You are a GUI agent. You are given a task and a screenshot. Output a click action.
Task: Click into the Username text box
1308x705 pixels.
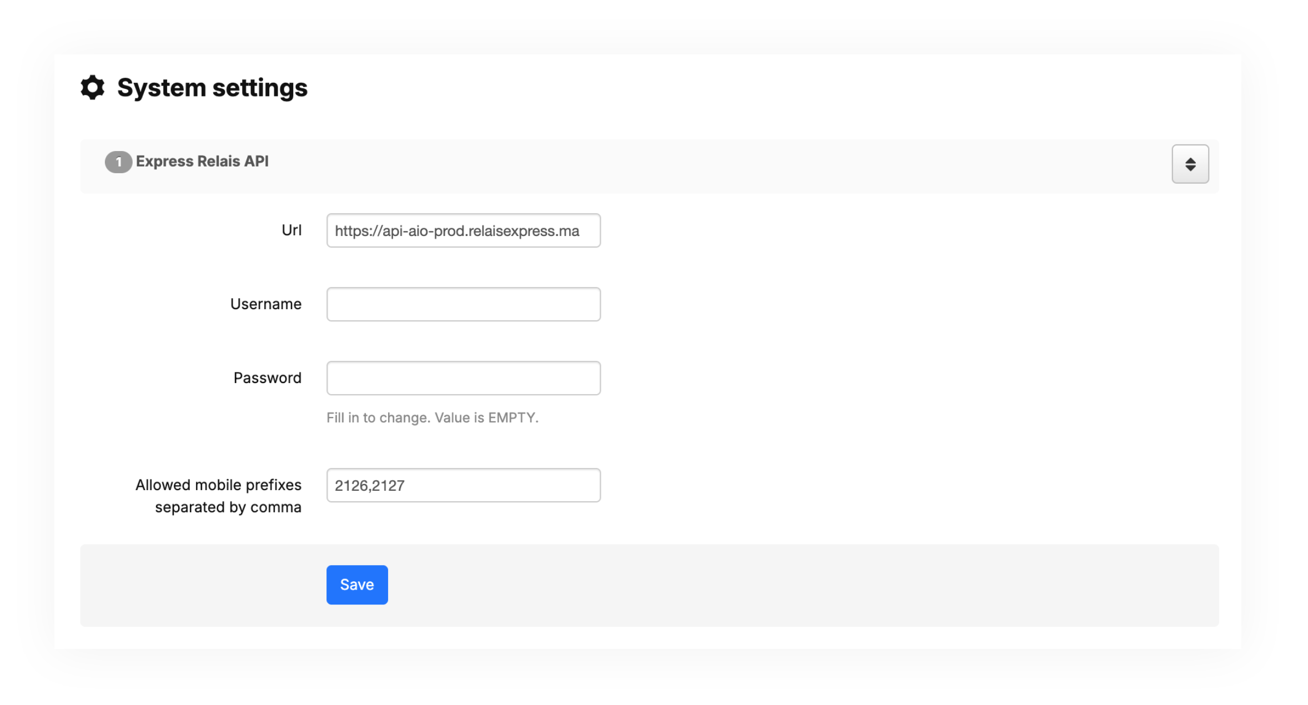point(463,304)
